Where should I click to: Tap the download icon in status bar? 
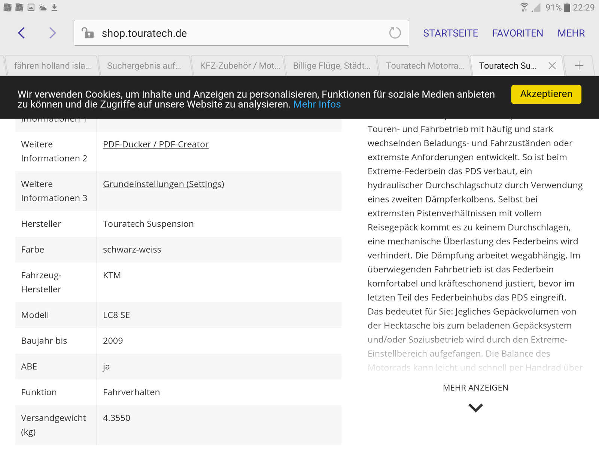[x=54, y=7]
